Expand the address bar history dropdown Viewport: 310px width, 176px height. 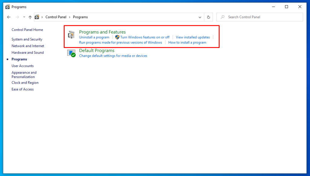point(200,17)
